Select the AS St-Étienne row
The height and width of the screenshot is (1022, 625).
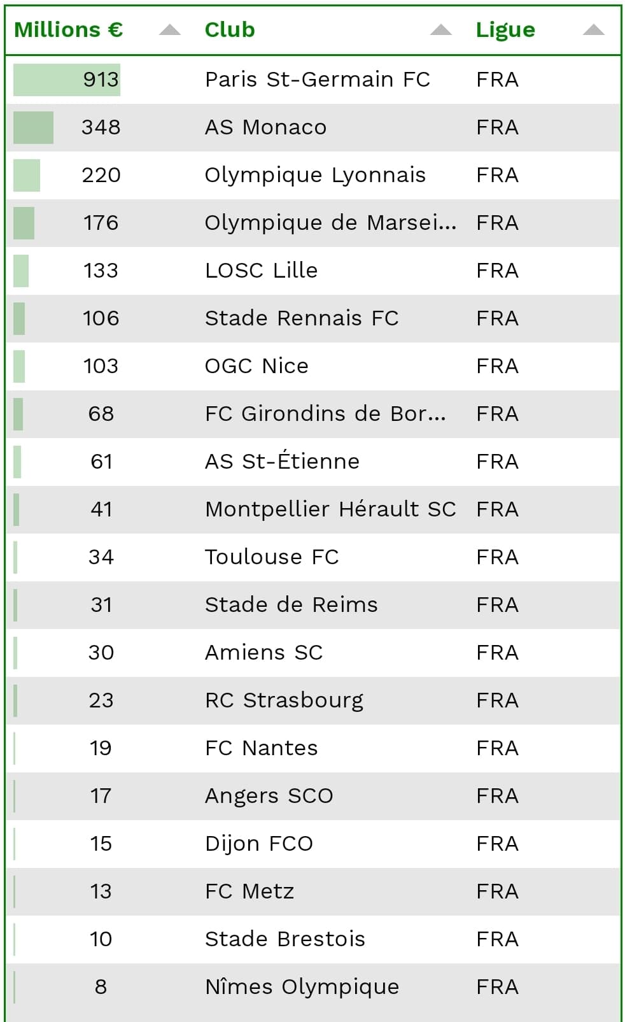pyautogui.click(x=282, y=462)
